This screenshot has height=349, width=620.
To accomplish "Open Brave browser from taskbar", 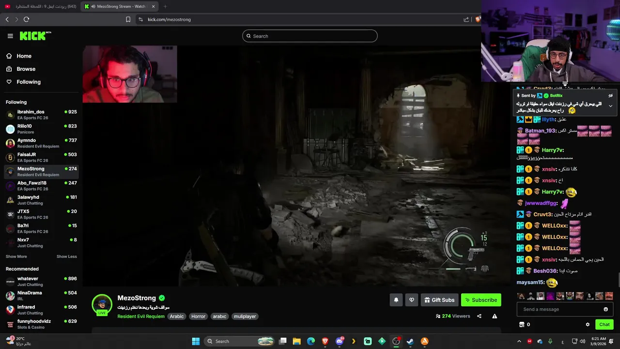I will pos(325,341).
